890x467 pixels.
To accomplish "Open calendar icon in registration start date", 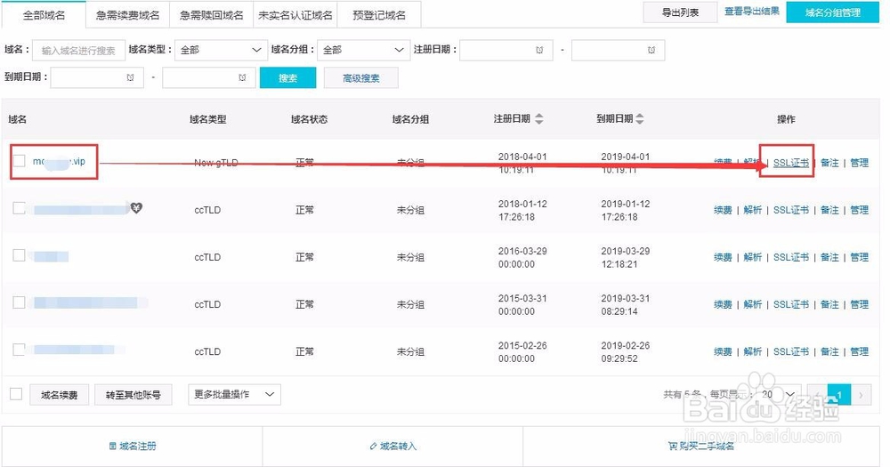I will tap(539, 50).
